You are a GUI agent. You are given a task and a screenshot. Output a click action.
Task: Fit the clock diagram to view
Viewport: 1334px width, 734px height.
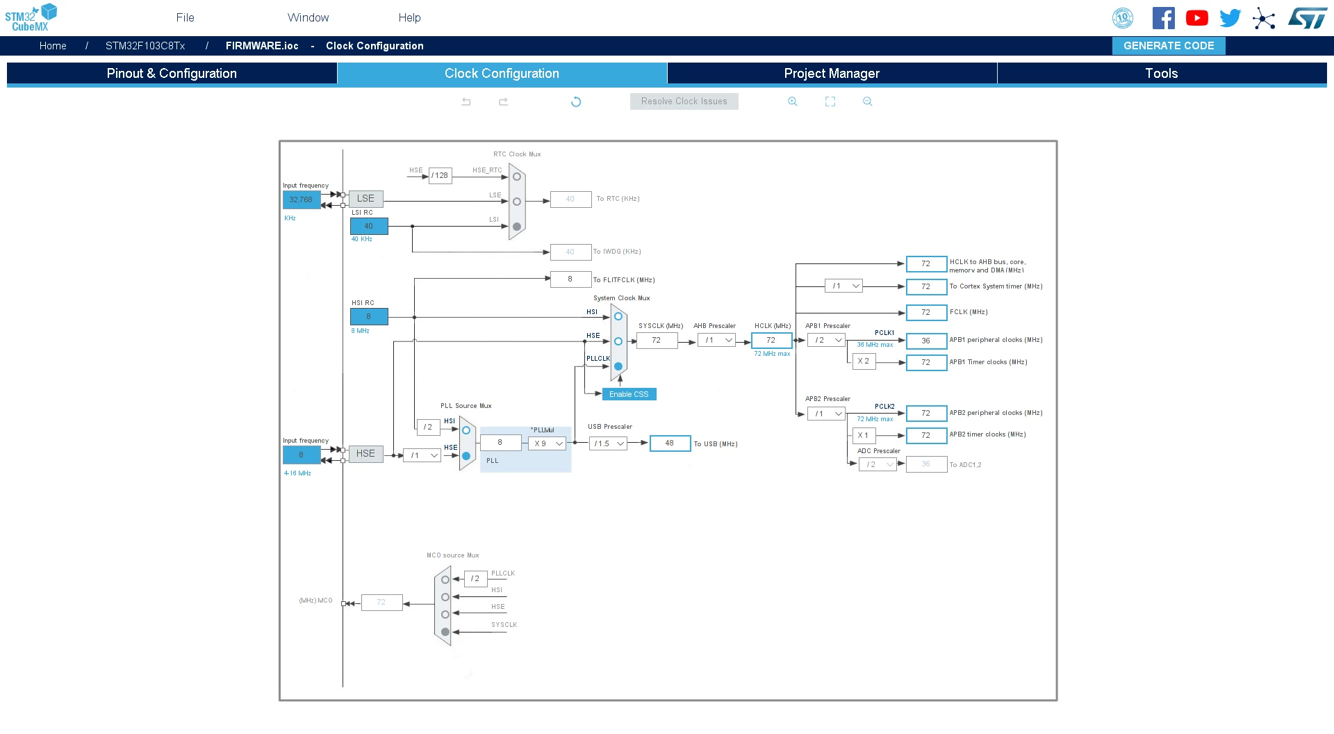[830, 101]
